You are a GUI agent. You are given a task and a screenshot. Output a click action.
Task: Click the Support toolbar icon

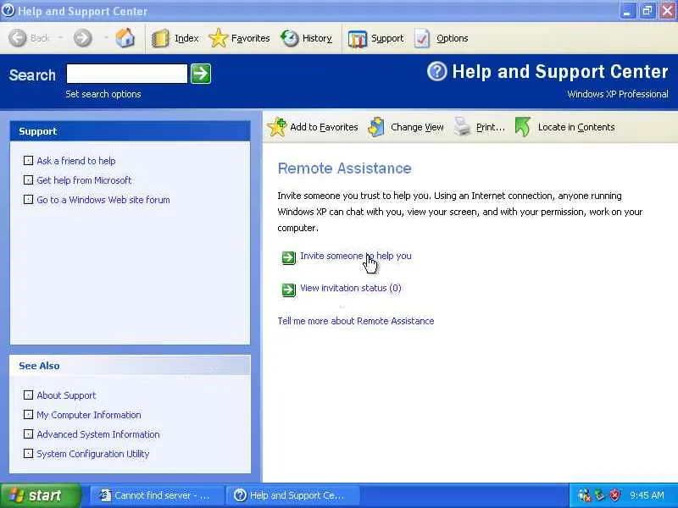coord(357,39)
